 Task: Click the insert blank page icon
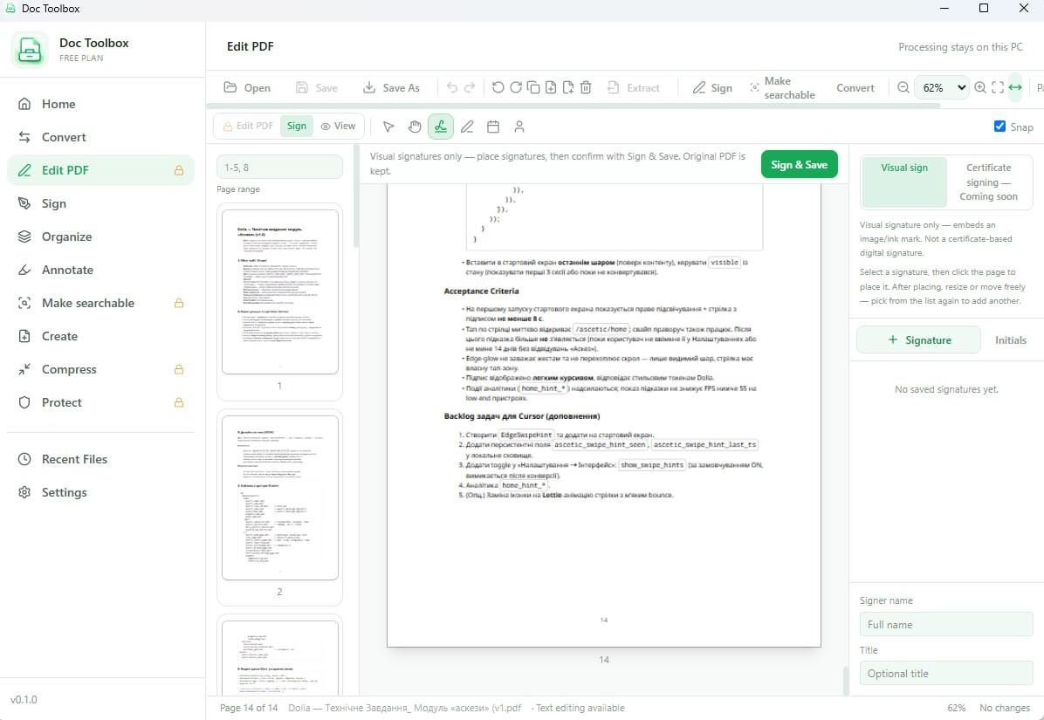click(x=551, y=87)
